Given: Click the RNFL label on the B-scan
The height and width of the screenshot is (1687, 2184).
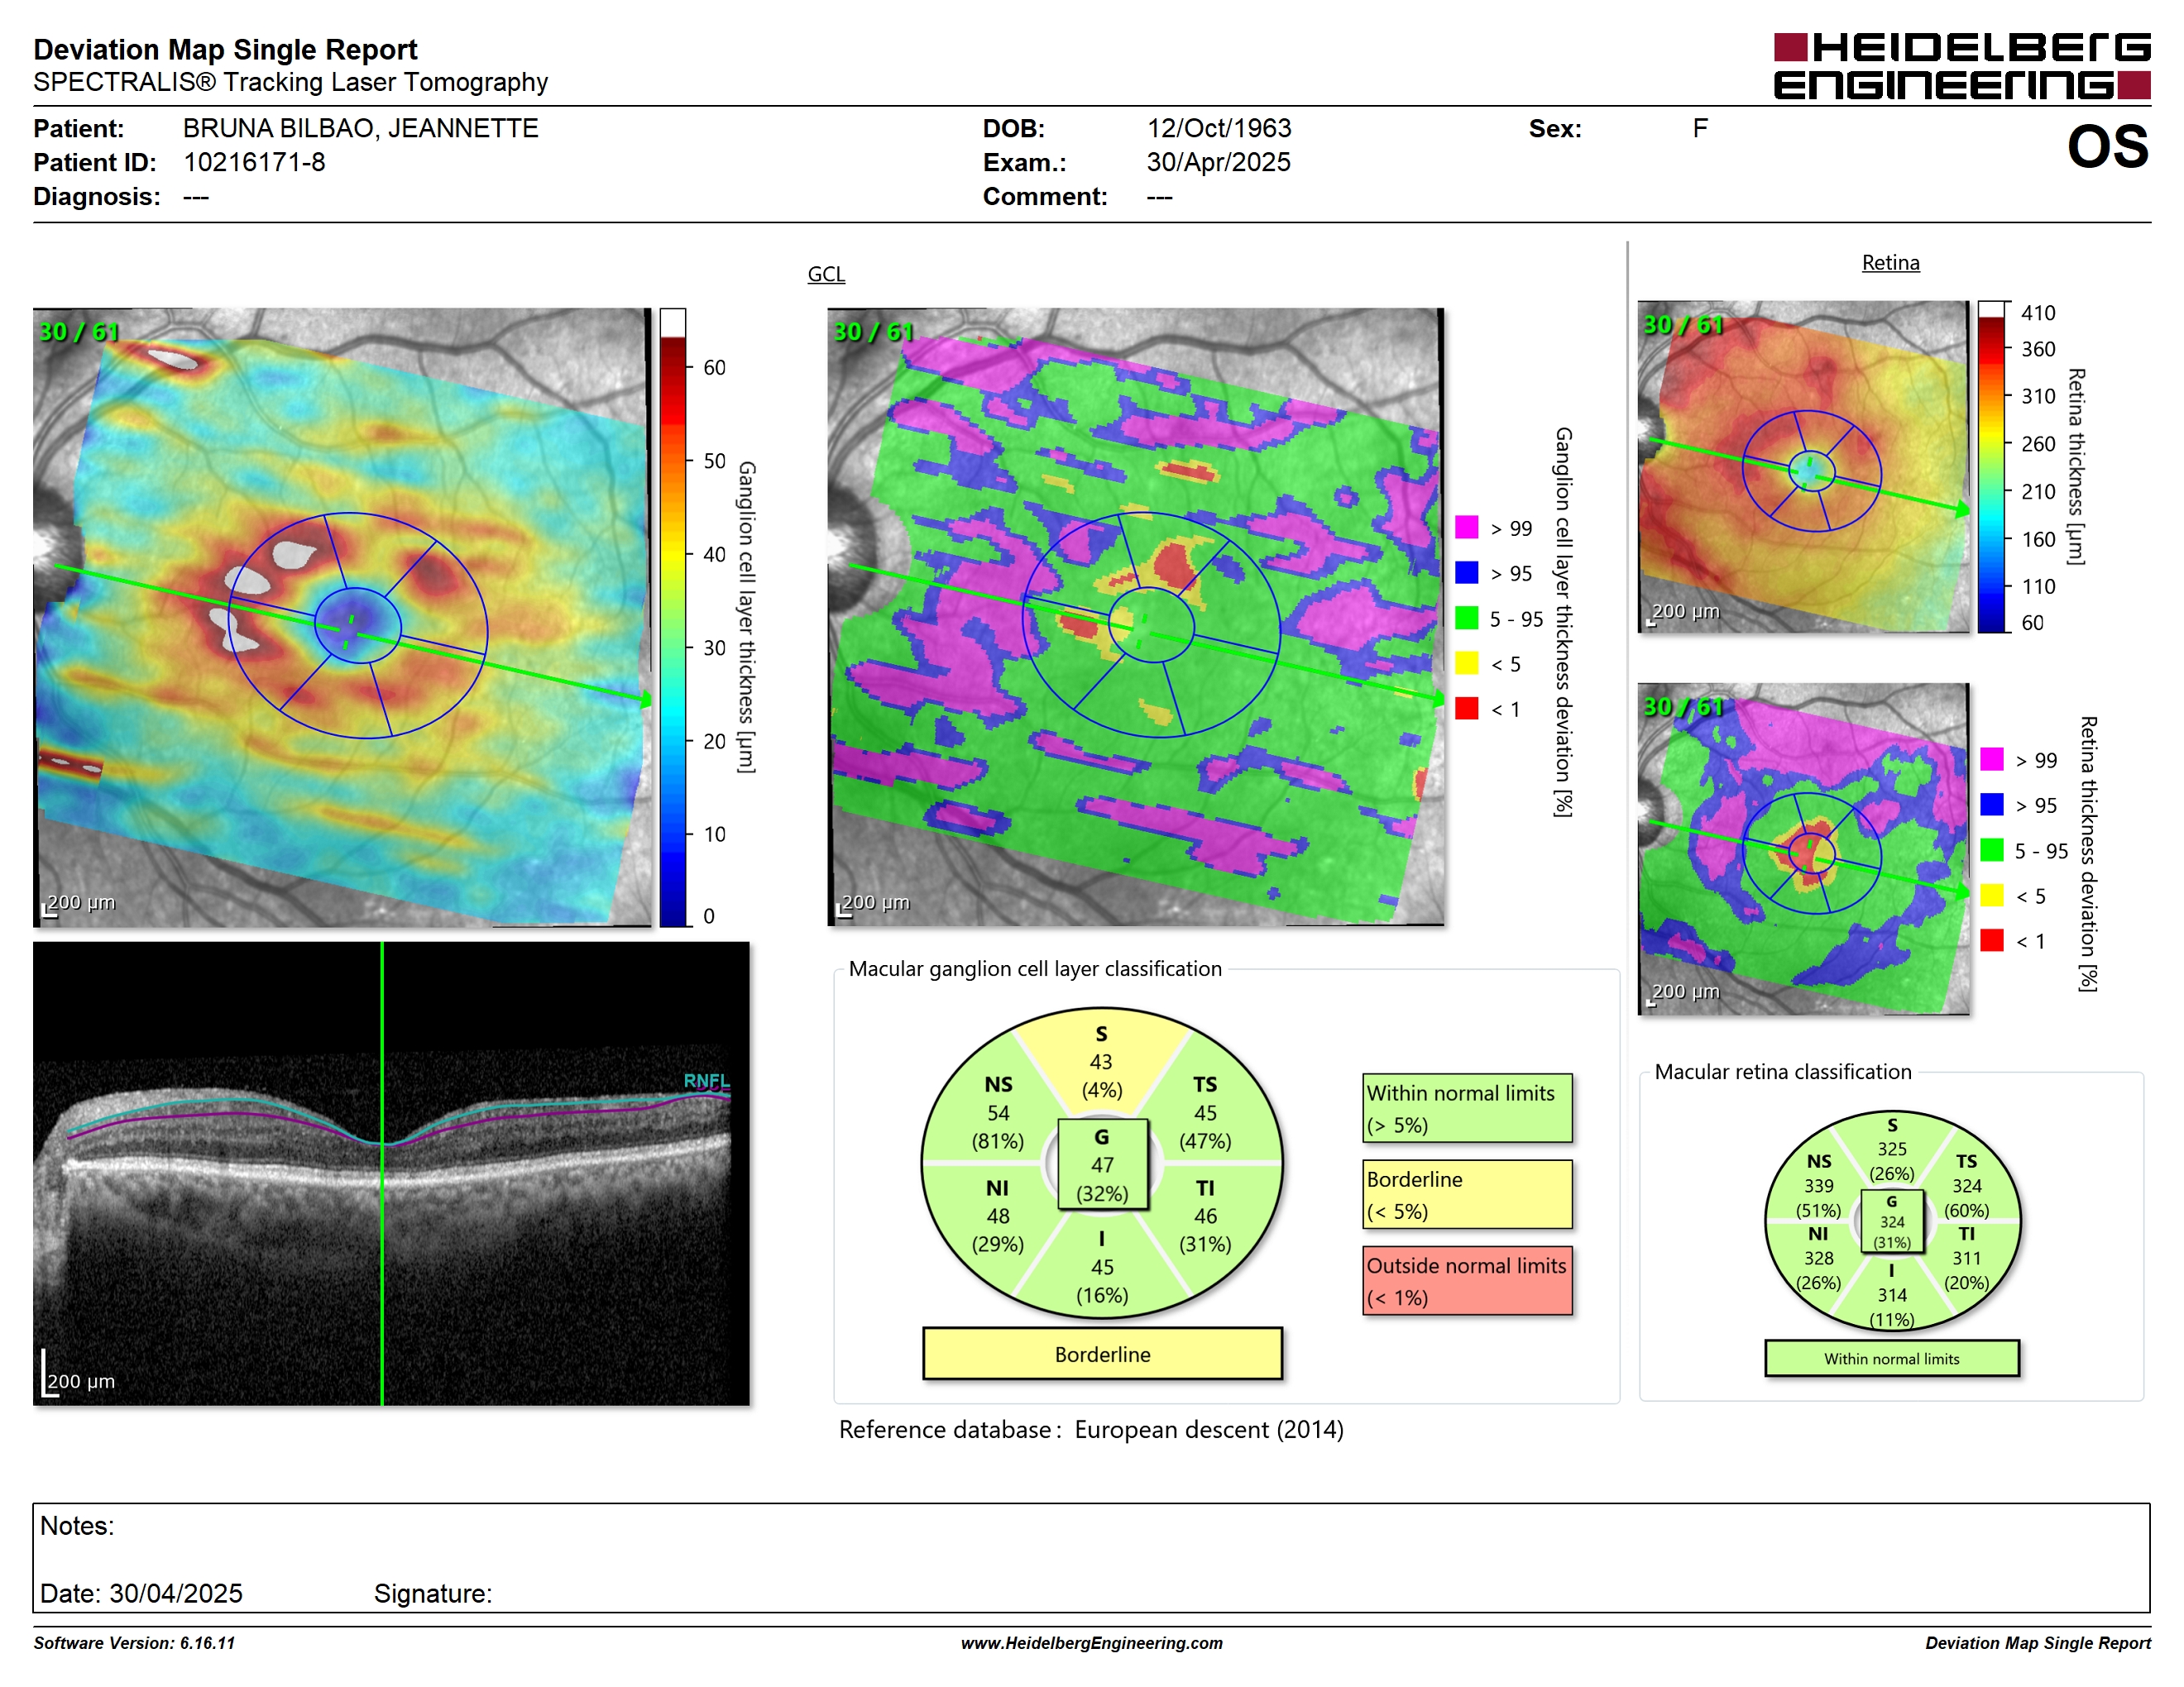Looking at the screenshot, I should tap(706, 1080).
